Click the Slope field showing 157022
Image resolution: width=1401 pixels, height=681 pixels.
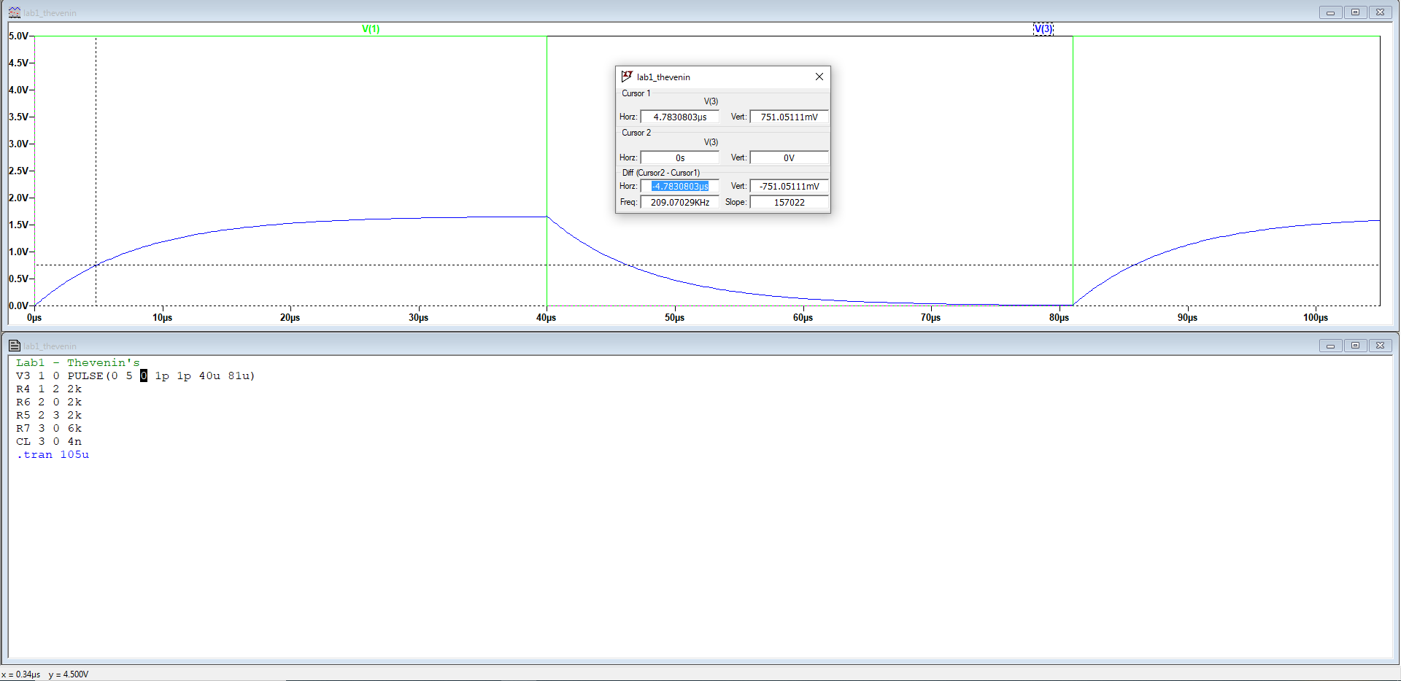(x=789, y=202)
